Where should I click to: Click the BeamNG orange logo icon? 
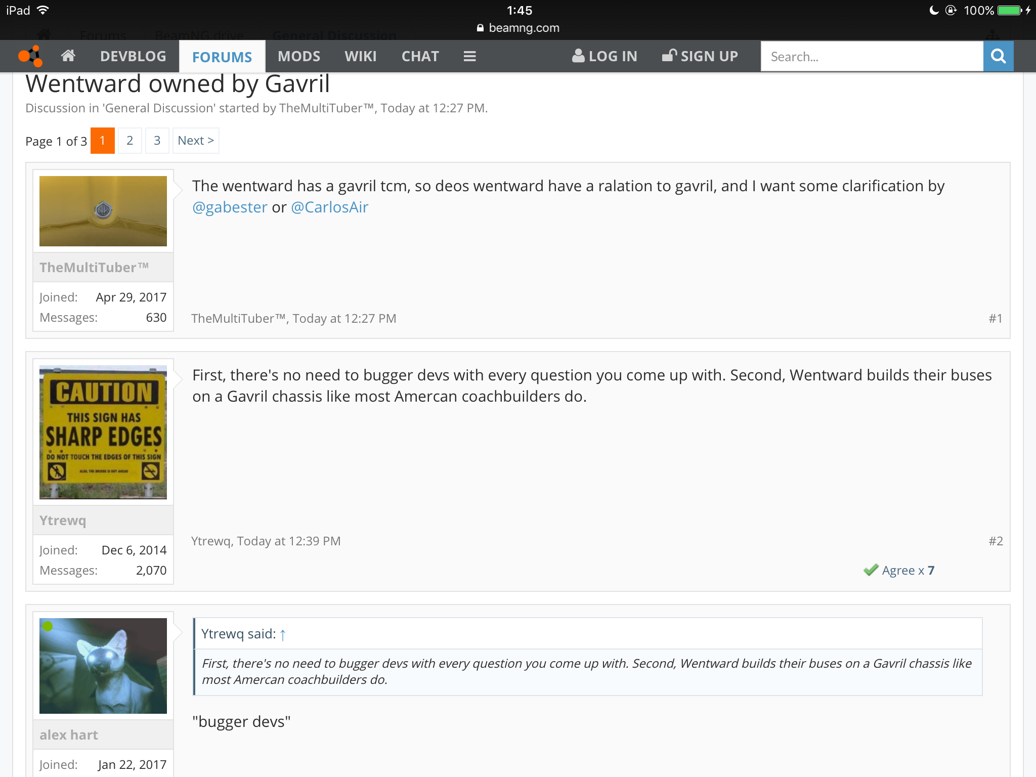click(x=30, y=56)
